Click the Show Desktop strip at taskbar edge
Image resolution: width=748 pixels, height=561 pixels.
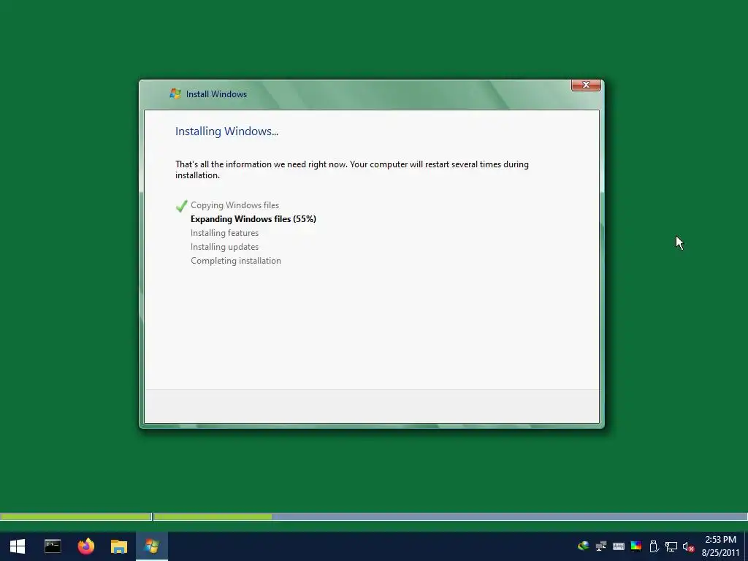(x=745, y=546)
